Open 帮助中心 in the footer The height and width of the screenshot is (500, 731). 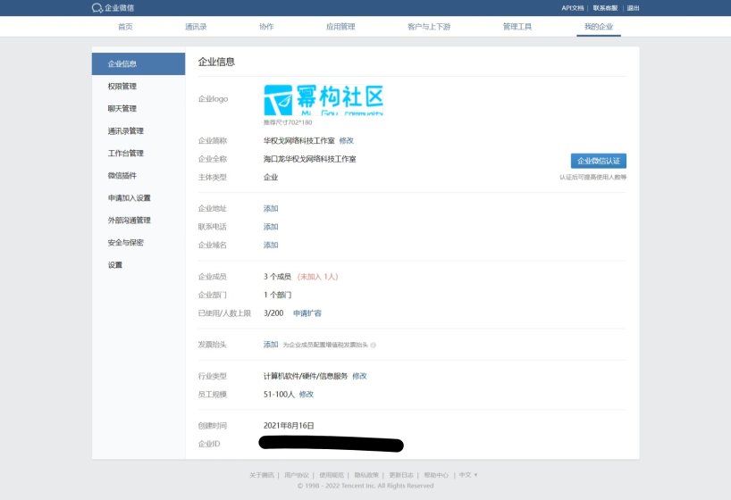(436, 475)
